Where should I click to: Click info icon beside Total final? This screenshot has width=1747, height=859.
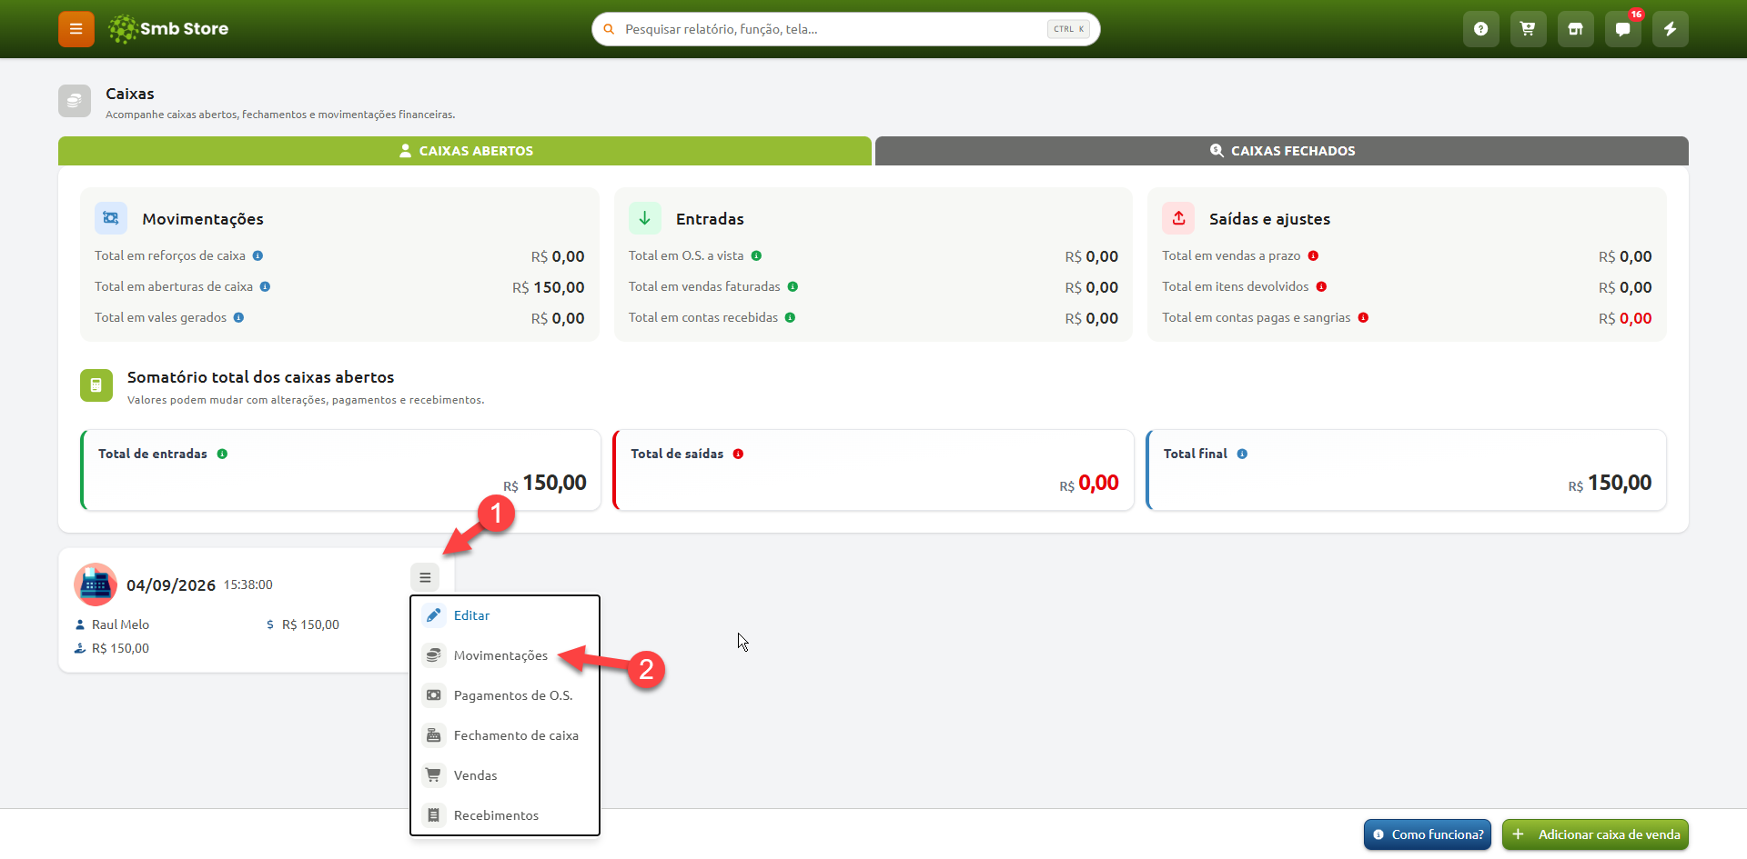point(1243,454)
